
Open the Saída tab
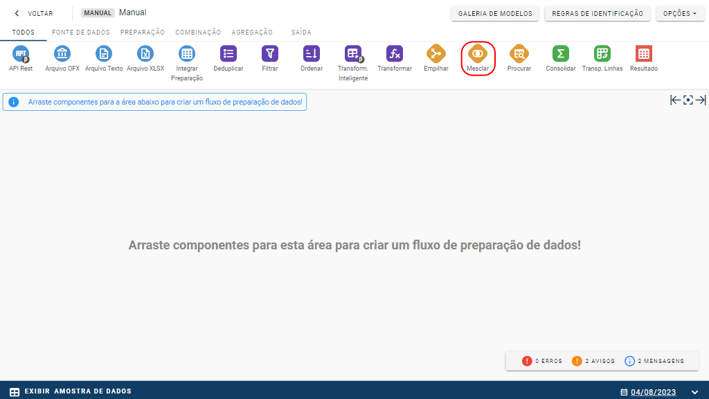click(301, 32)
